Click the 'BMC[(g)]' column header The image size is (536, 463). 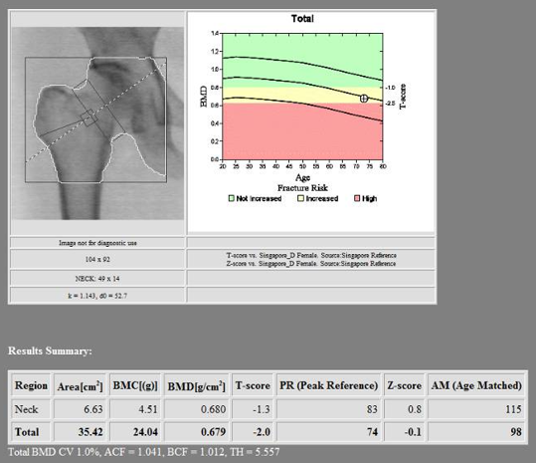(x=135, y=385)
